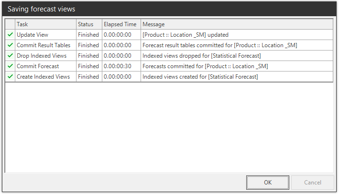
Task: Confirm with the OK button
Action: (268, 183)
